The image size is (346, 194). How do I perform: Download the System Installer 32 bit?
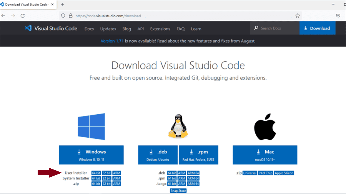(x=106, y=178)
